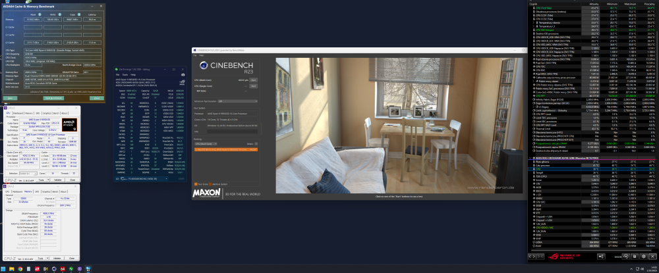The width and height of the screenshot is (659, 273).
Task: Click camera screenshot icon in ZenTimings
Action: 183,74
